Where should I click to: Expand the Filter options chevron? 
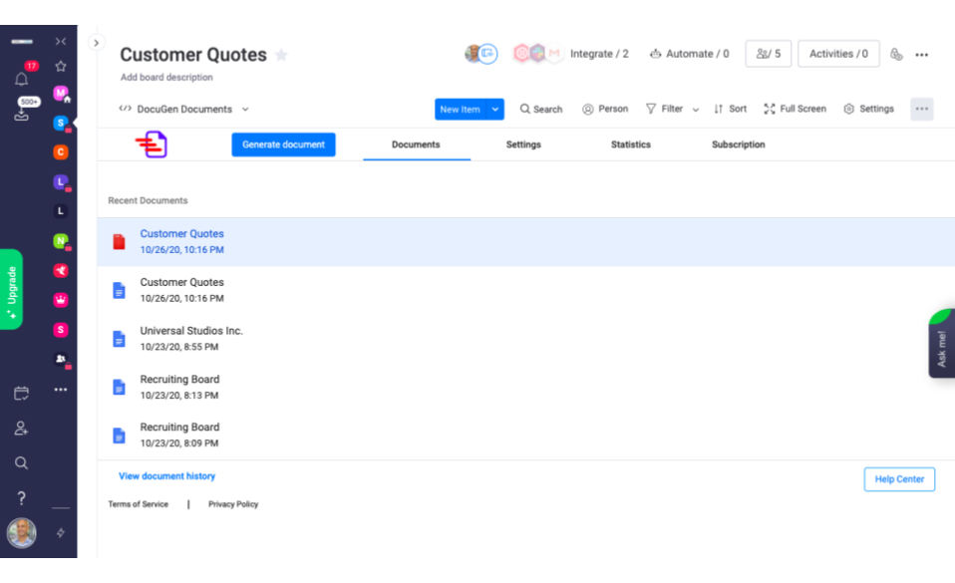(696, 110)
